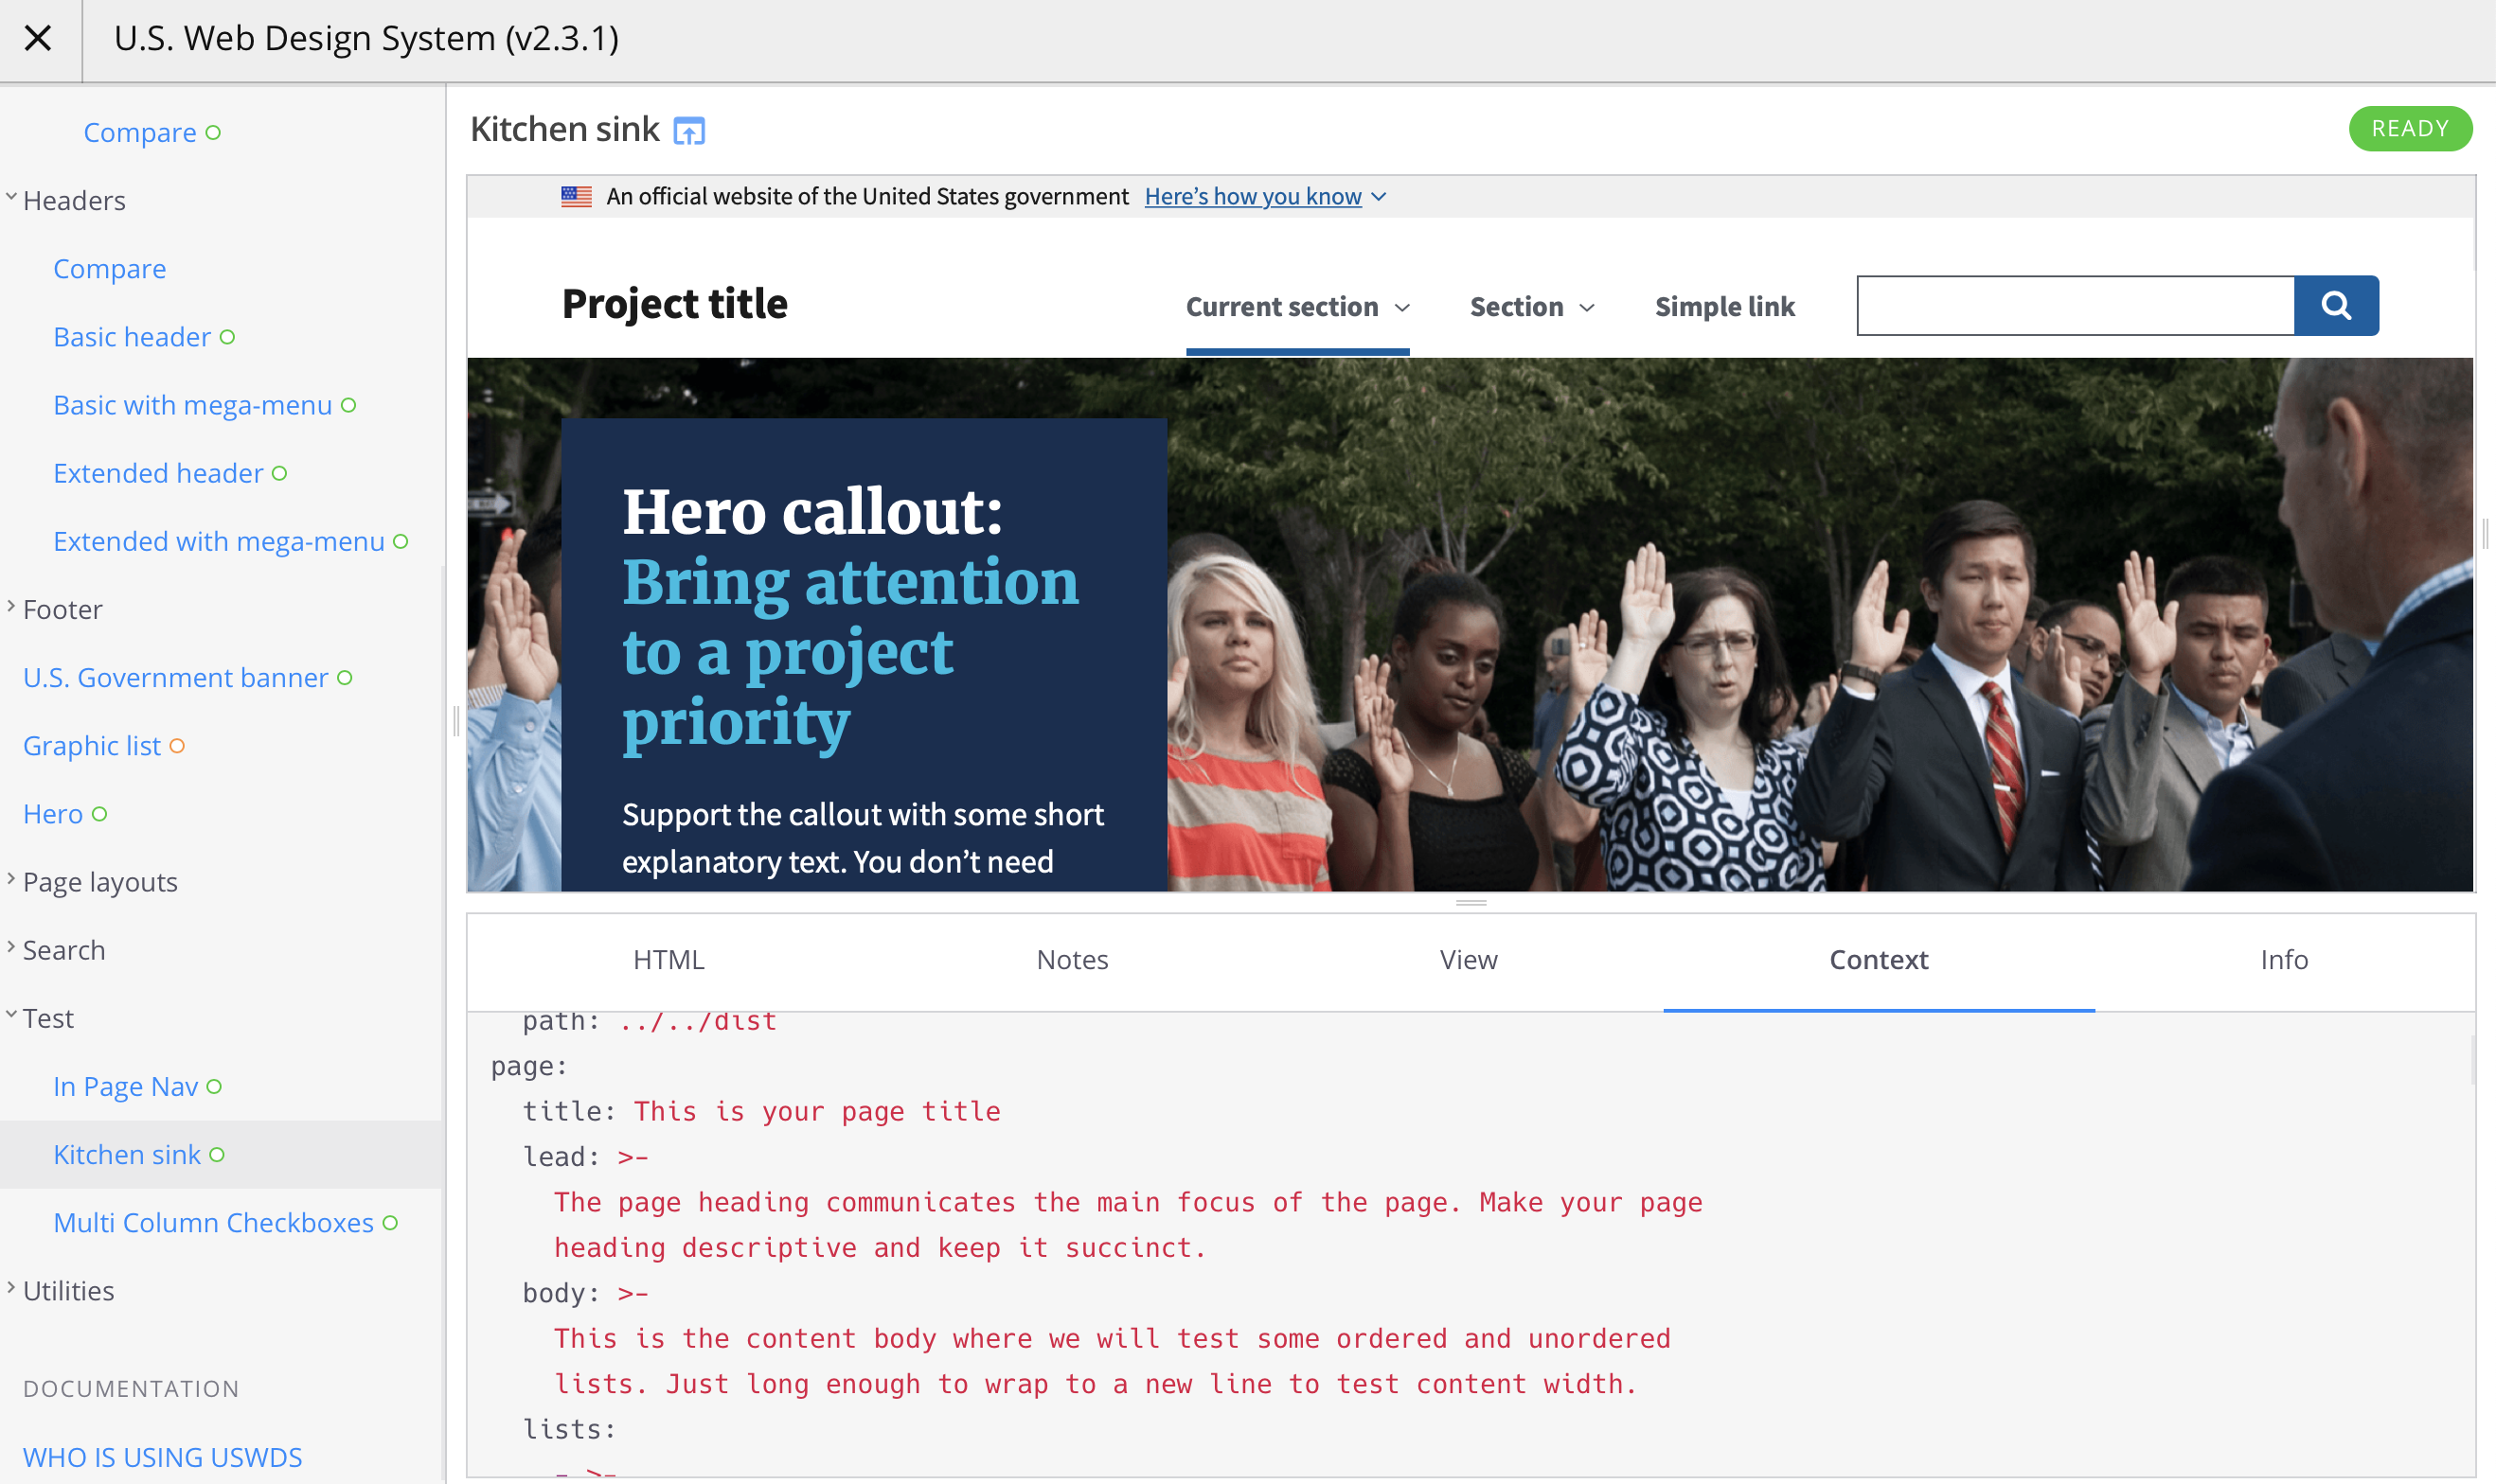
Task: Open Compare under Headers
Action: coord(110,269)
